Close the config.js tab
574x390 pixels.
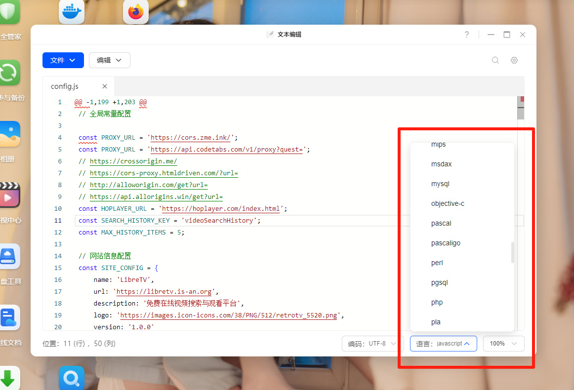[105, 86]
